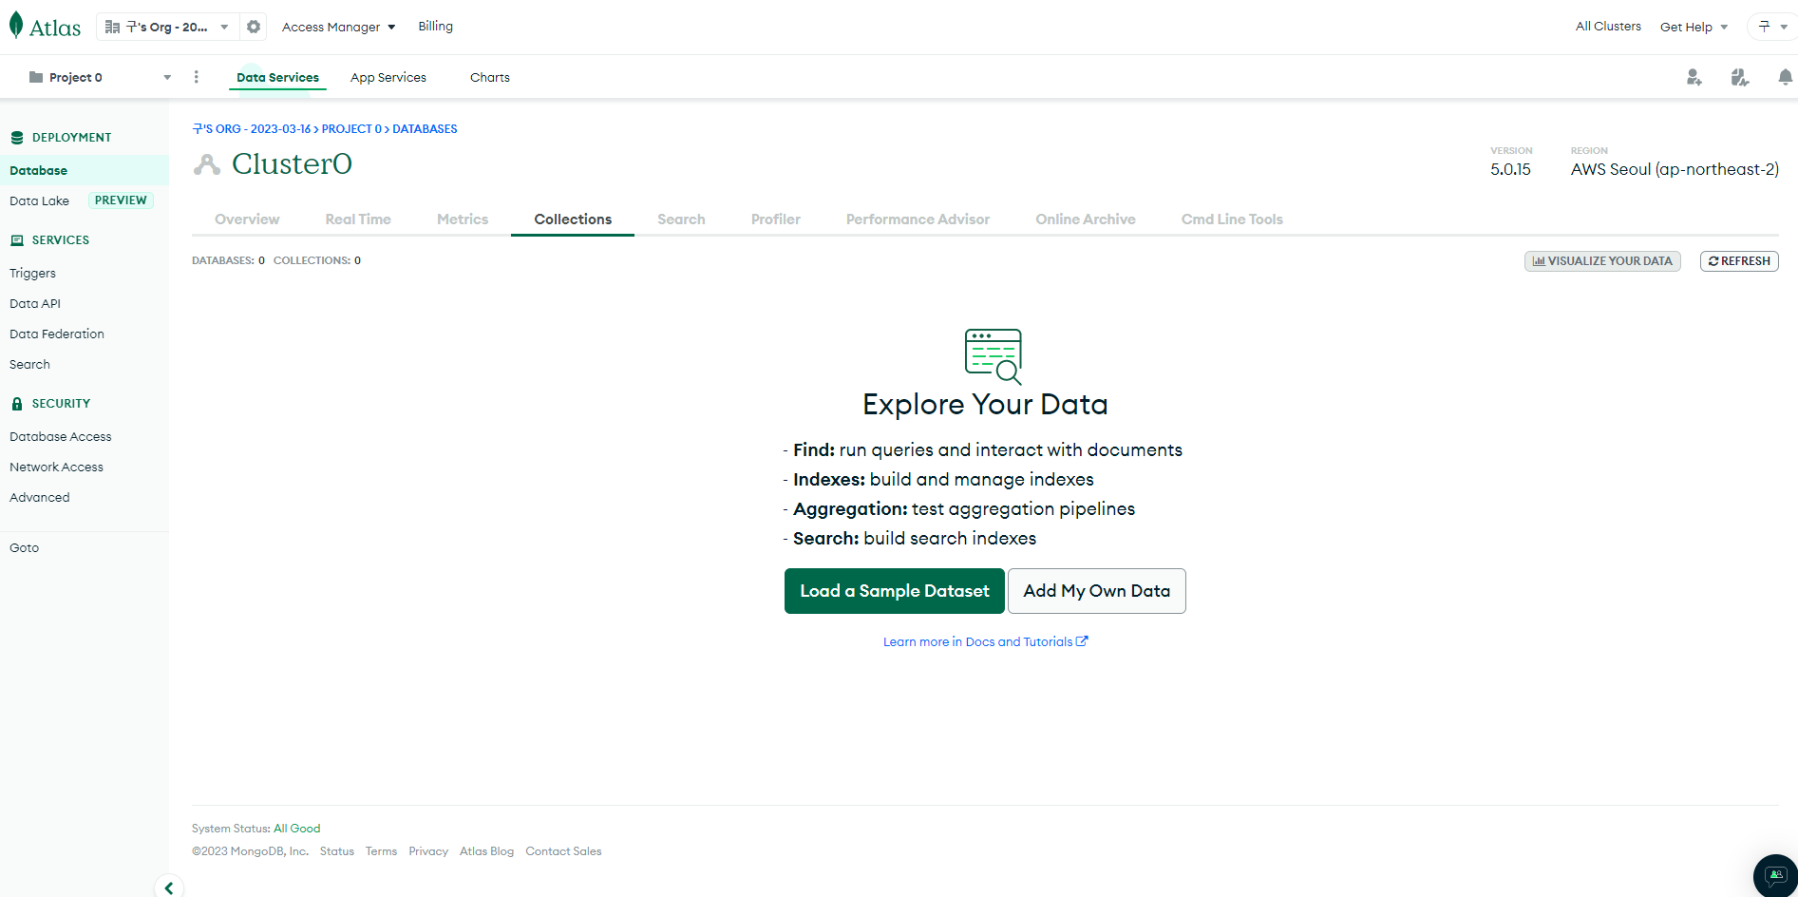Click the PREVIEW badge
This screenshot has width=1798, height=897.
pos(121,200)
